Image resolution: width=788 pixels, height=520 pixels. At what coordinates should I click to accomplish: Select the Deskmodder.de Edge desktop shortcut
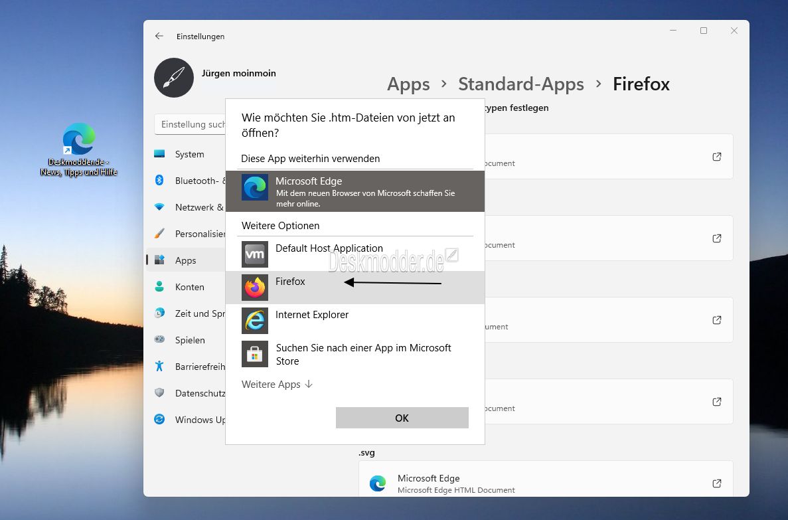[78, 149]
